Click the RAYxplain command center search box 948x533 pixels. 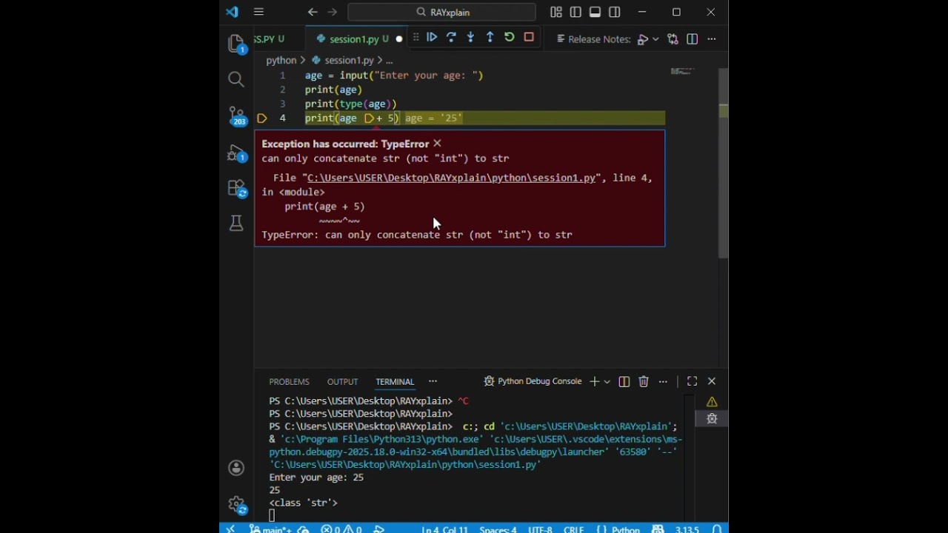tap(442, 12)
